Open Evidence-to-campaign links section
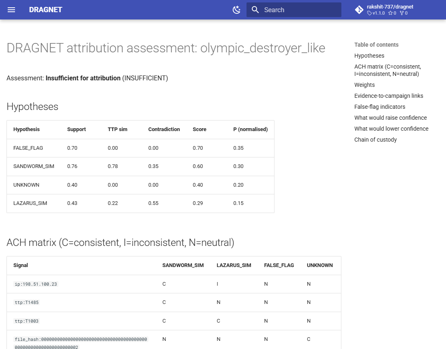The image size is (446, 349). click(x=388, y=96)
